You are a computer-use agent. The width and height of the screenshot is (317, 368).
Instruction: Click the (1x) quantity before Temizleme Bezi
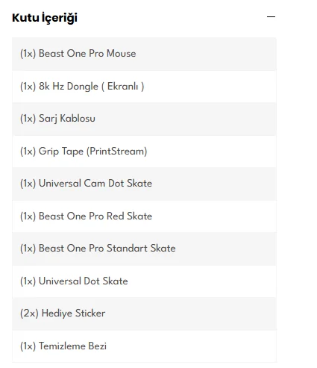pyautogui.click(x=28, y=346)
